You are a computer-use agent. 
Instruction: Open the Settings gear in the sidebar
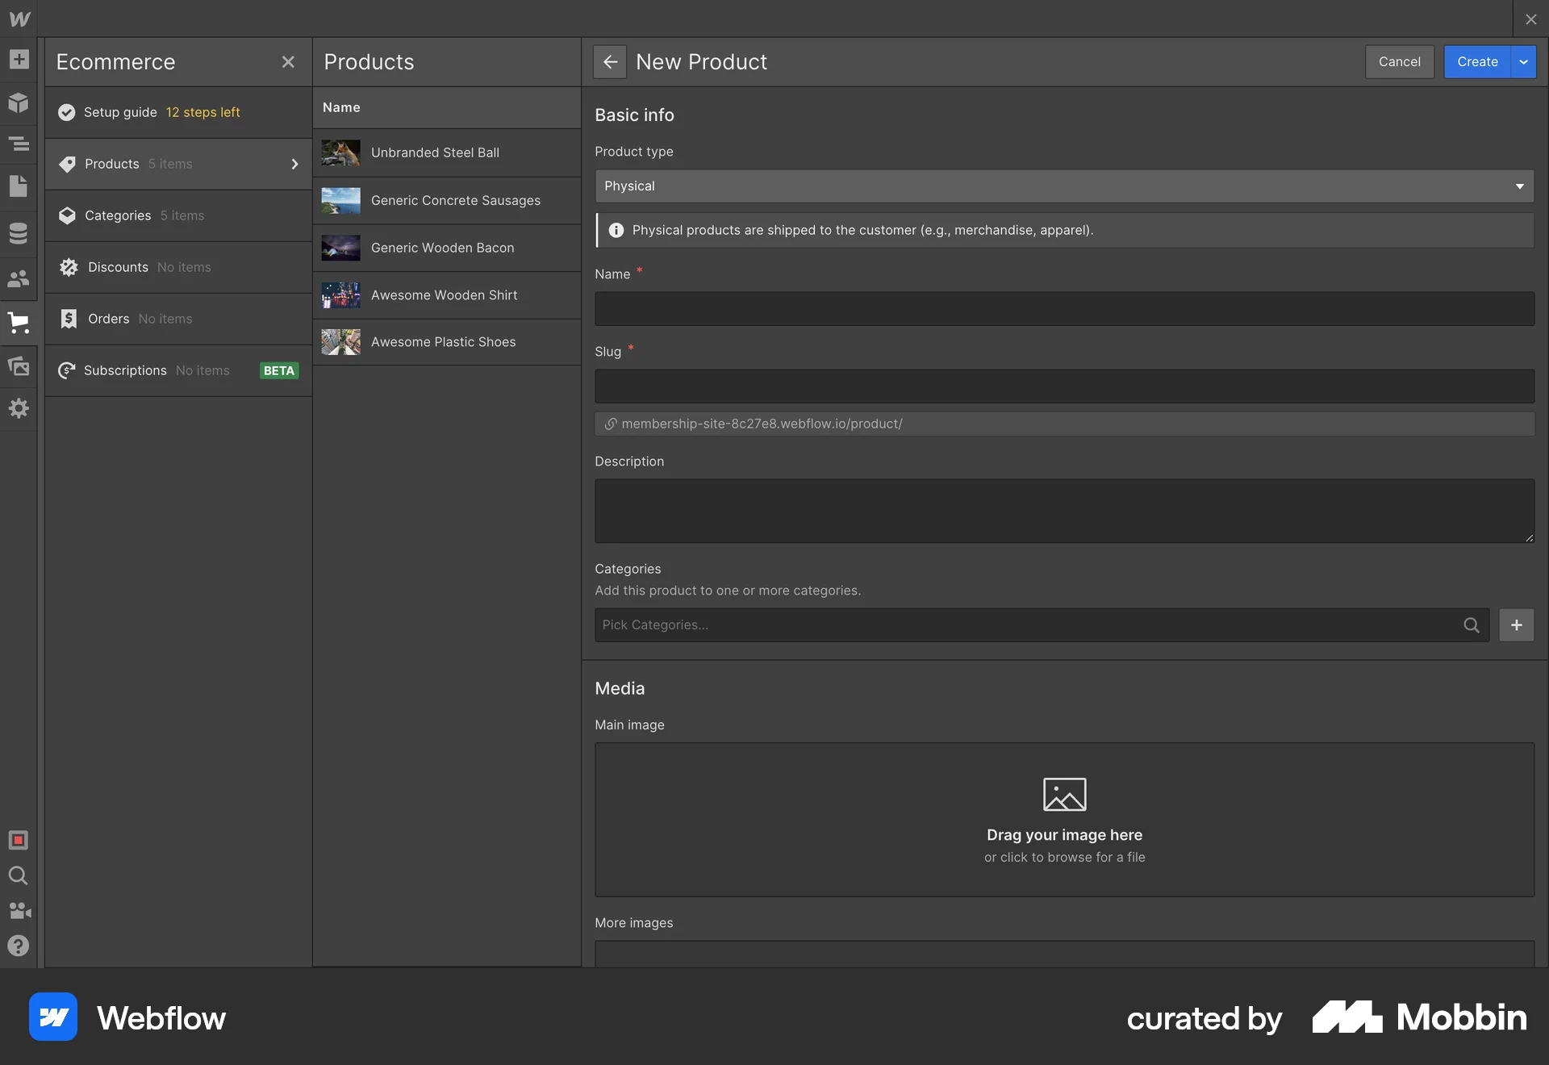point(19,407)
